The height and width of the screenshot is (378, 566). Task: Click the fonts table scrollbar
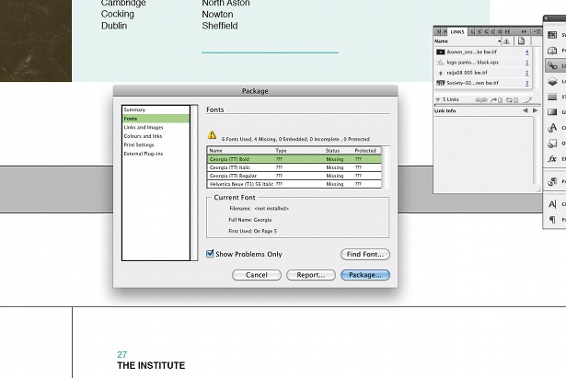point(386,167)
